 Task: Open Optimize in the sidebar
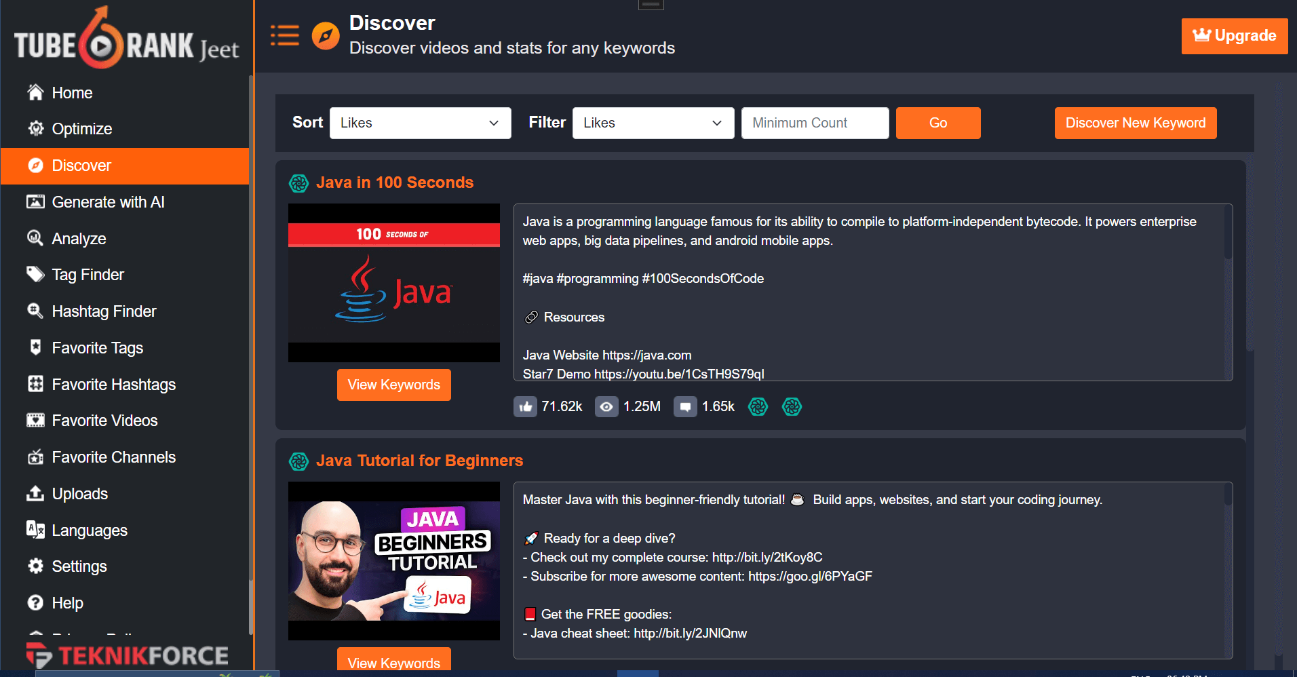(125, 129)
